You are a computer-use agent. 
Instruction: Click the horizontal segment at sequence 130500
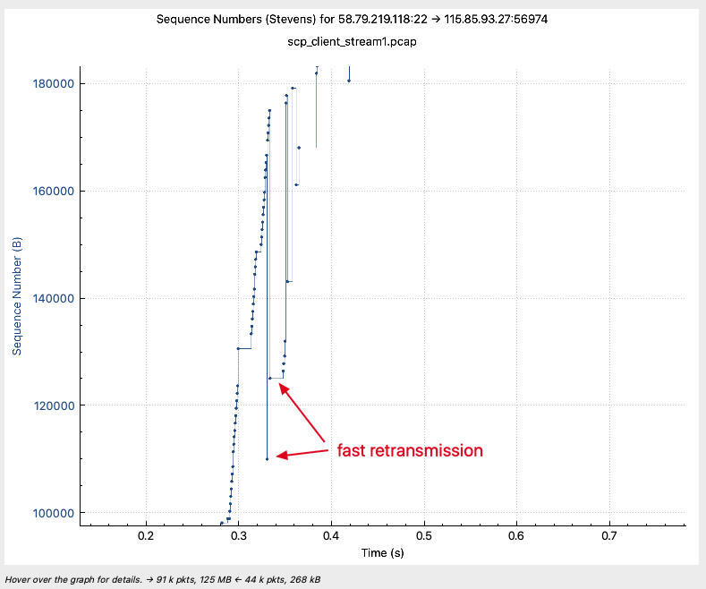(x=244, y=348)
